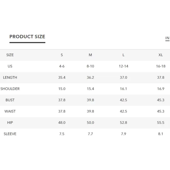
Task: Click the XL size column header
Action: 161,55
